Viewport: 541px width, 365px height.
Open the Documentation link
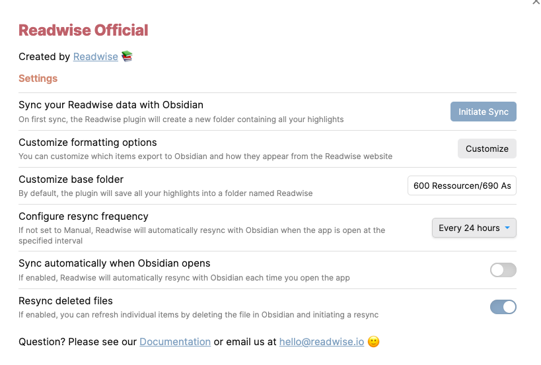click(x=175, y=342)
